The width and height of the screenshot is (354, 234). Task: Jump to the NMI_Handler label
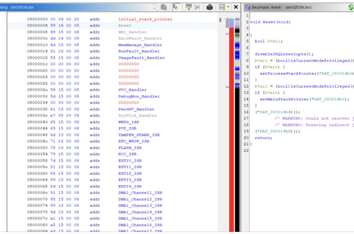(132, 32)
